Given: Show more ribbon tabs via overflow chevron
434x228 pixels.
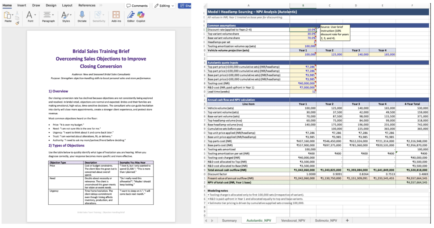Looking at the screenshot, I should point(100,6).
